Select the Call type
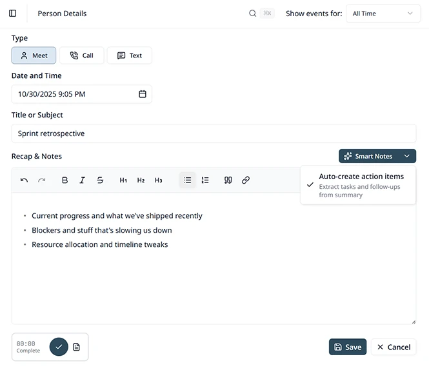This screenshot has width=429, height=370. coord(81,55)
